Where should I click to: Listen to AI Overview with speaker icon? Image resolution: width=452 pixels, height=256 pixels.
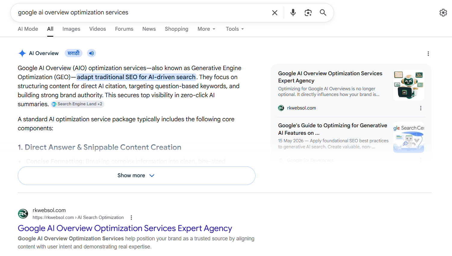tap(91, 53)
